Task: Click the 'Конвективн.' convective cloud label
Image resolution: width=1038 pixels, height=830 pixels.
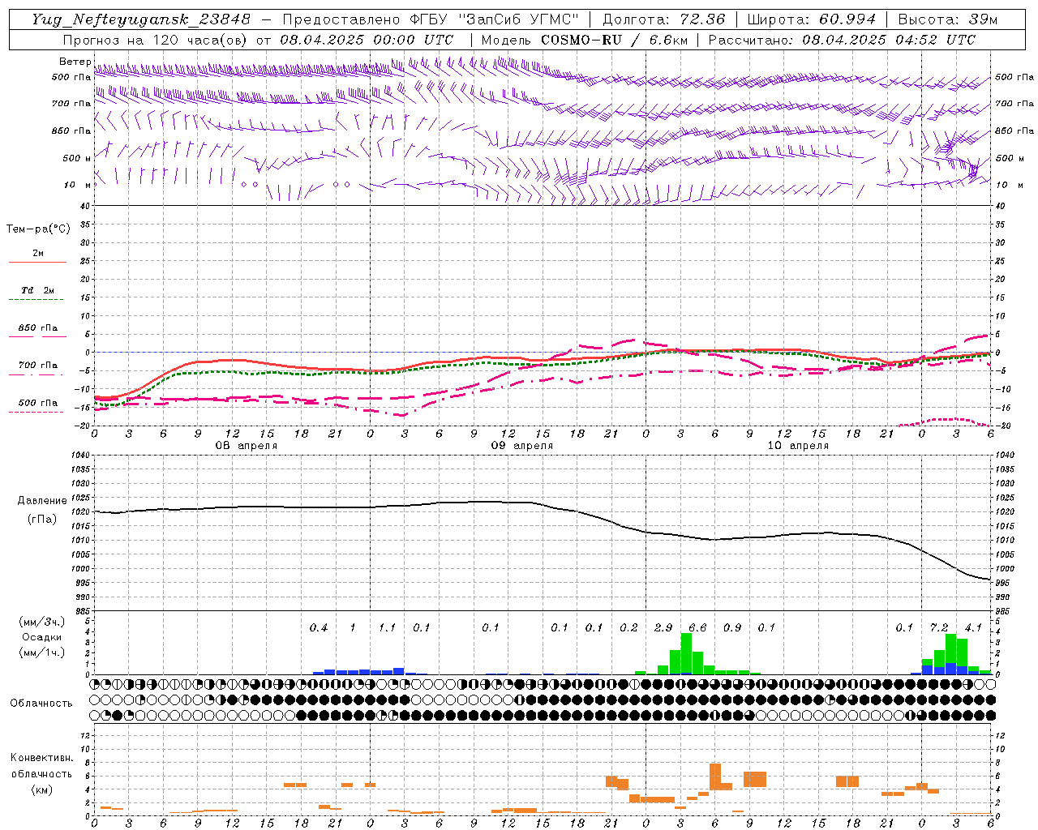Action: click(x=42, y=758)
